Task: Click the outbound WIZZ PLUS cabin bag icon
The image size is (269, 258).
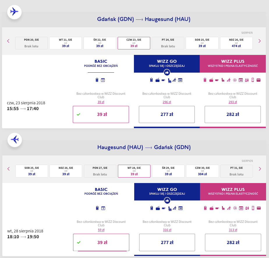Action: (x=205, y=80)
